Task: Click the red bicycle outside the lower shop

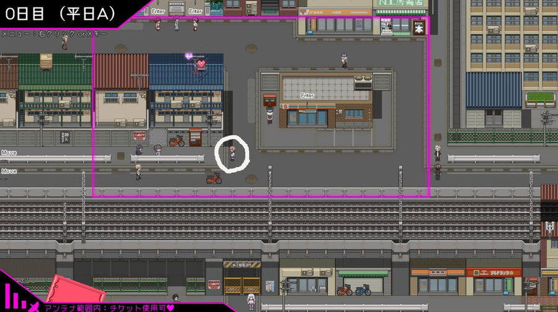Action: pyautogui.click(x=345, y=290)
